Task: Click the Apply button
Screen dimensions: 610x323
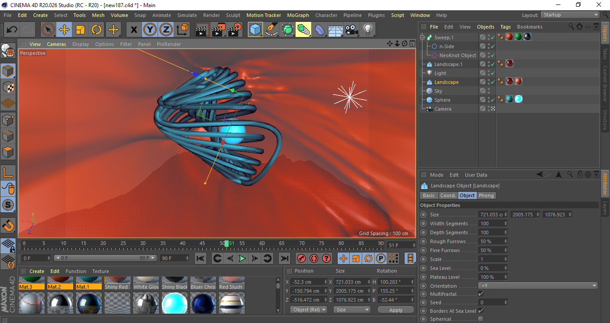Action: pos(396,310)
